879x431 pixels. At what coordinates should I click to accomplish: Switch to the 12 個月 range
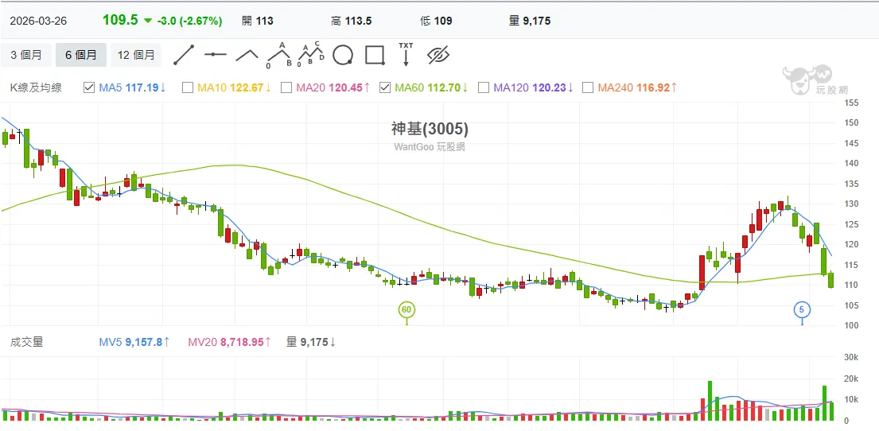[x=136, y=55]
